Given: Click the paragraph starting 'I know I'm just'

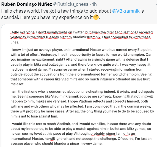Looking at the screenshot, I should [81, 67].
